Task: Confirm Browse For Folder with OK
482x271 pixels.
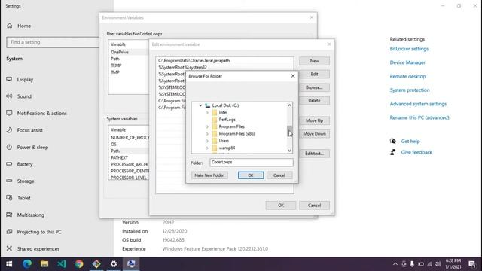Action: 251,175
